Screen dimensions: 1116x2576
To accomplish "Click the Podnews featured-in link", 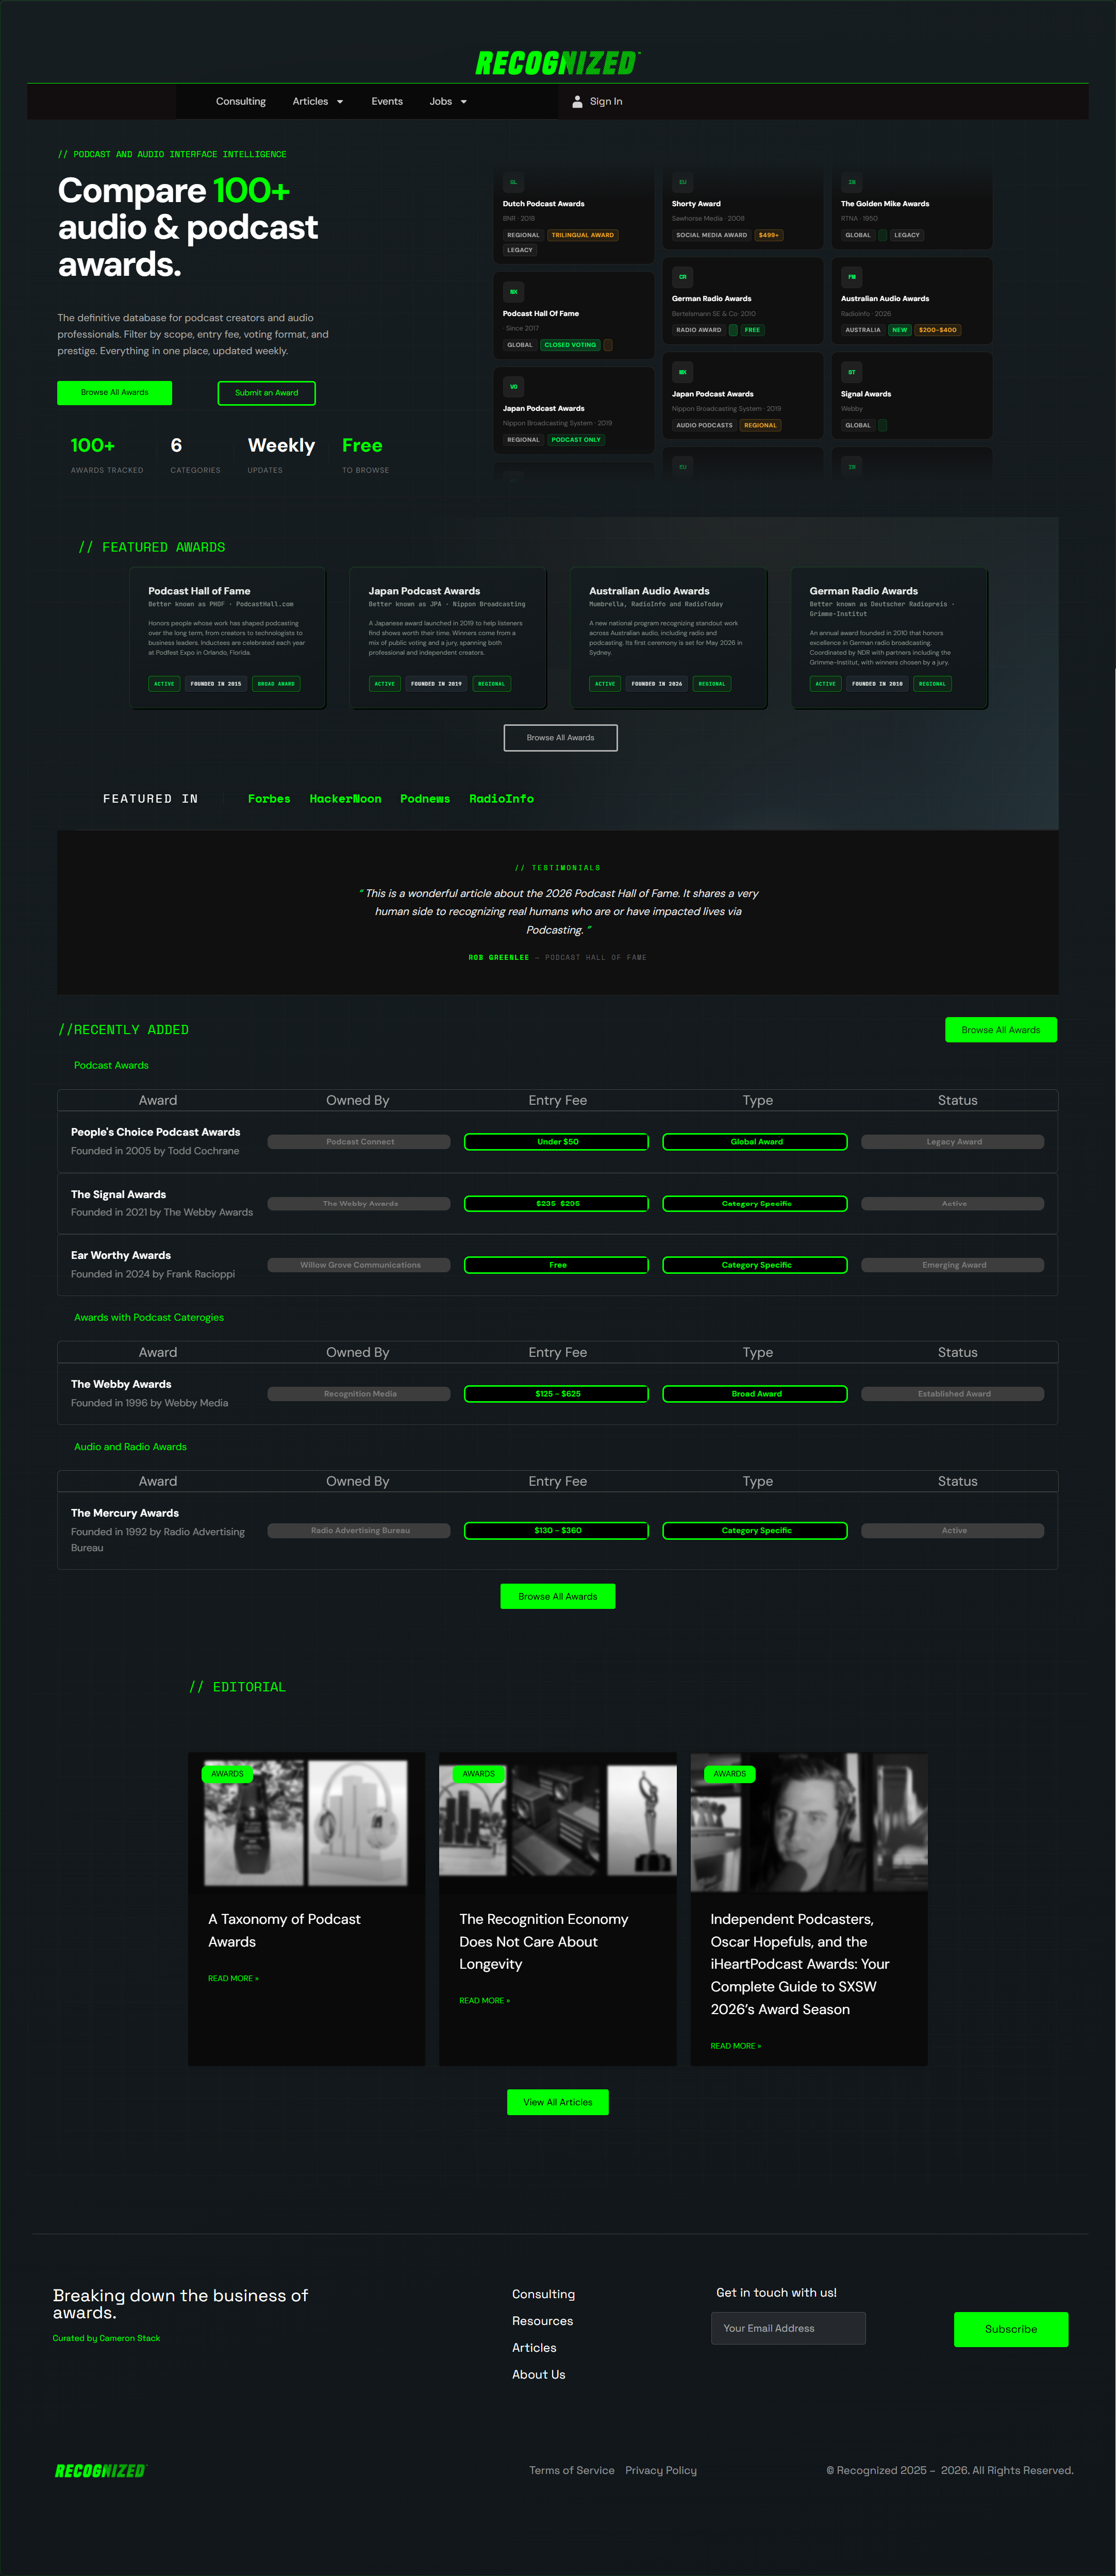I will (x=425, y=799).
